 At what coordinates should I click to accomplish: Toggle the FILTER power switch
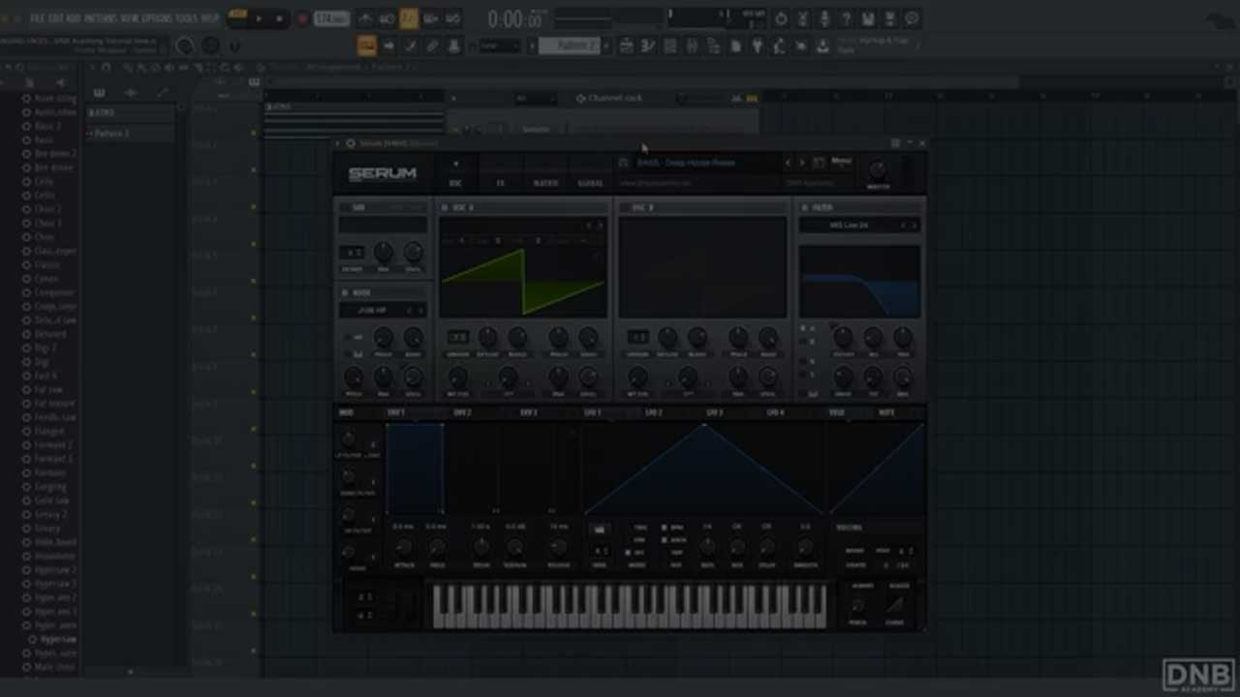point(804,207)
